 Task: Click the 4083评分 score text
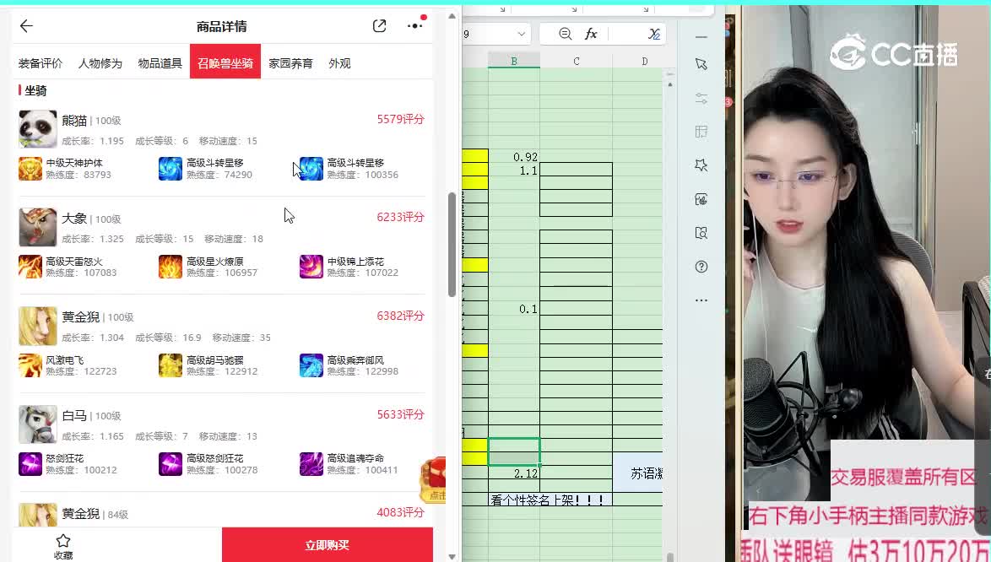pyautogui.click(x=401, y=513)
